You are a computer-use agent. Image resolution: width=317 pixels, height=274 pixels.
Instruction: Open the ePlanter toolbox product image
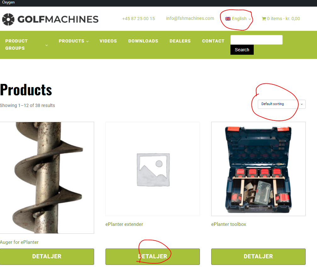pyautogui.click(x=258, y=169)
